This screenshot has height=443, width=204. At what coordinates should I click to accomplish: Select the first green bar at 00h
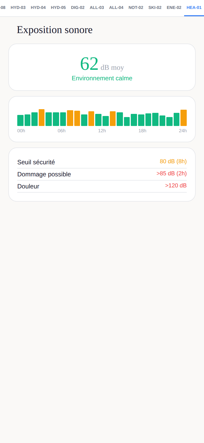coord(20,120)
